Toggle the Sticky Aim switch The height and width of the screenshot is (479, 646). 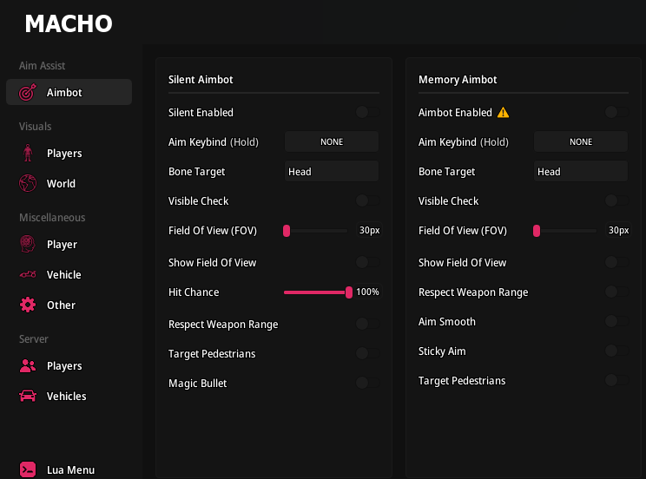[x=616, y=351]
